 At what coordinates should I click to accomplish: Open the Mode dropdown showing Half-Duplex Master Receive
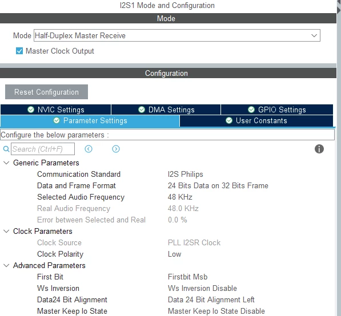click(177, 35)
